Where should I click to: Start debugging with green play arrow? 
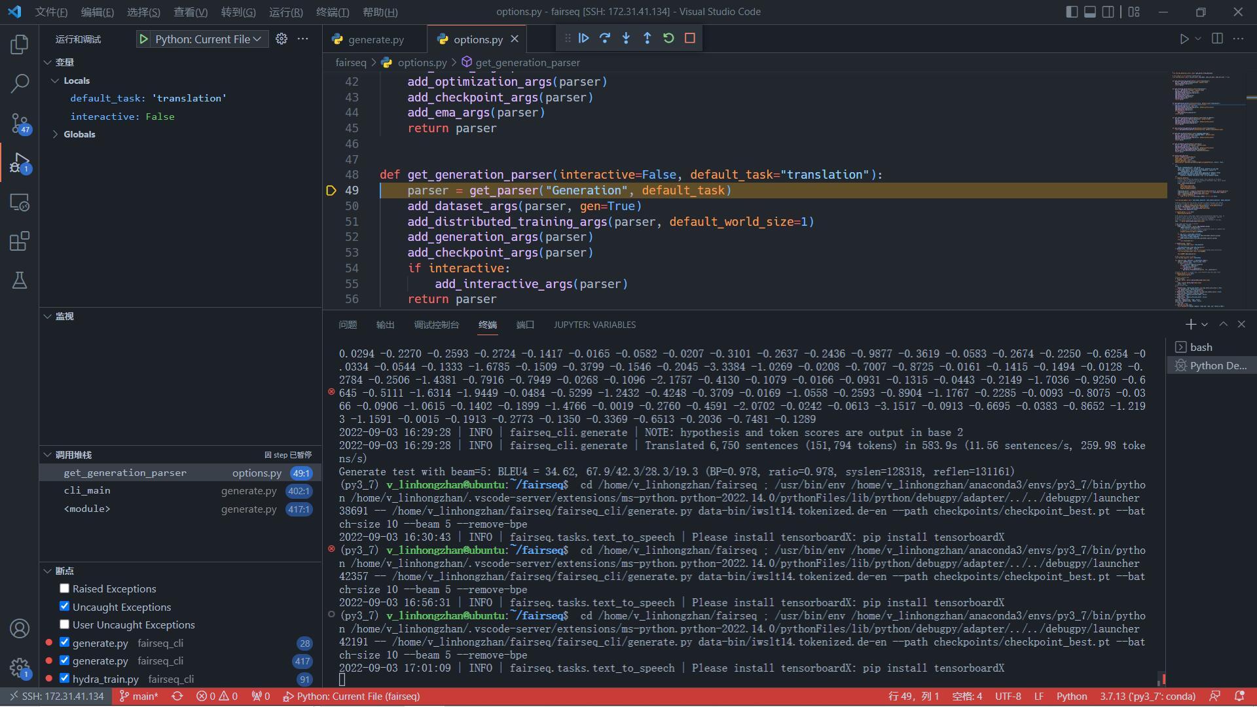point(143,39)
